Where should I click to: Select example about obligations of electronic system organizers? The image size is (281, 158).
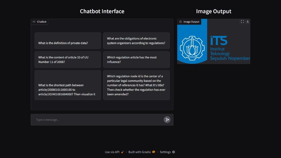[136, 41]
